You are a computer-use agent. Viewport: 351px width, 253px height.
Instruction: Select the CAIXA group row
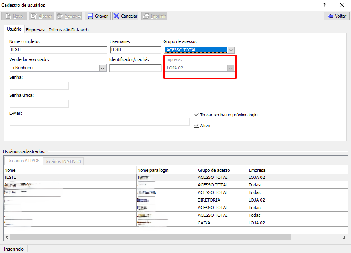click(x=176, y=223)
